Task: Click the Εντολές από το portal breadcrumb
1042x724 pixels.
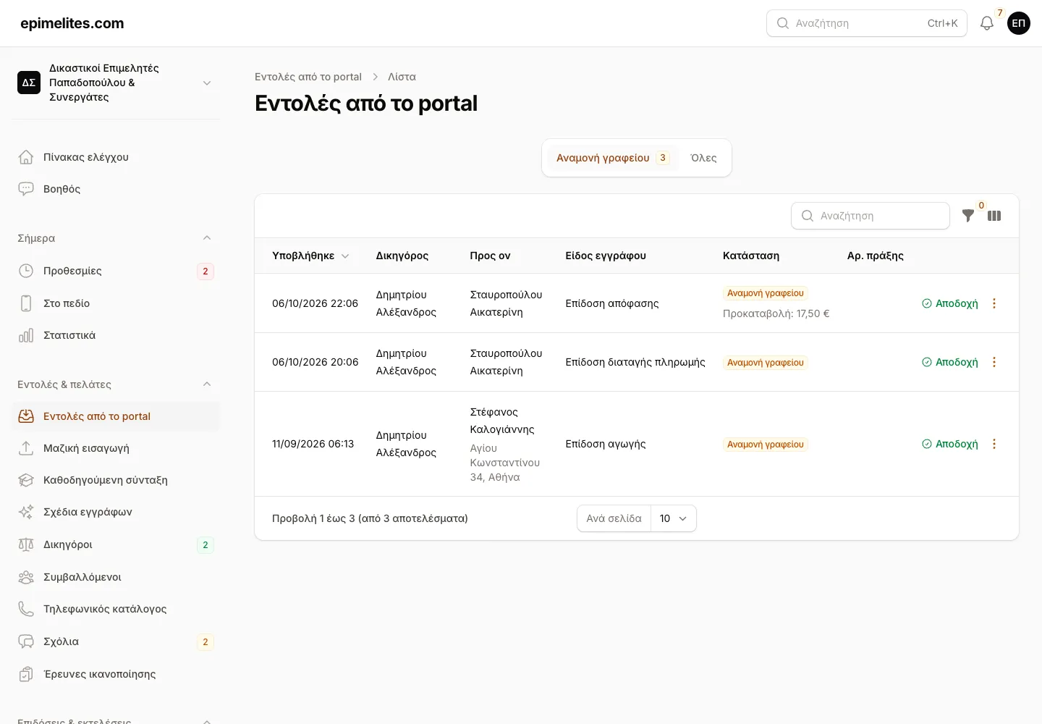Action: (308, 77)
